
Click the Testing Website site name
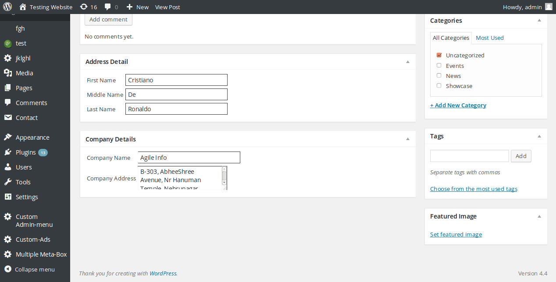point(51,7)
